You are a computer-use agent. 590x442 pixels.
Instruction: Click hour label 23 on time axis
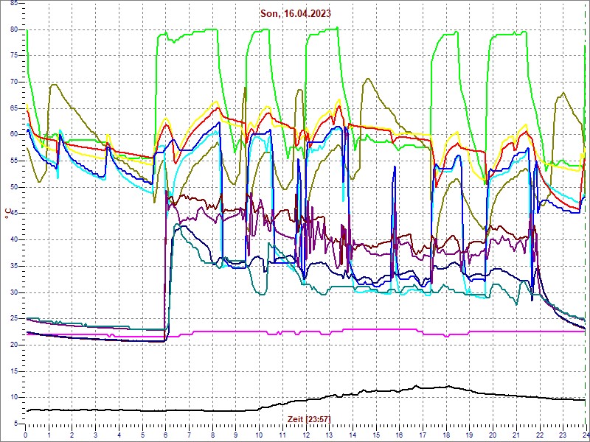[x=562, y=435]
